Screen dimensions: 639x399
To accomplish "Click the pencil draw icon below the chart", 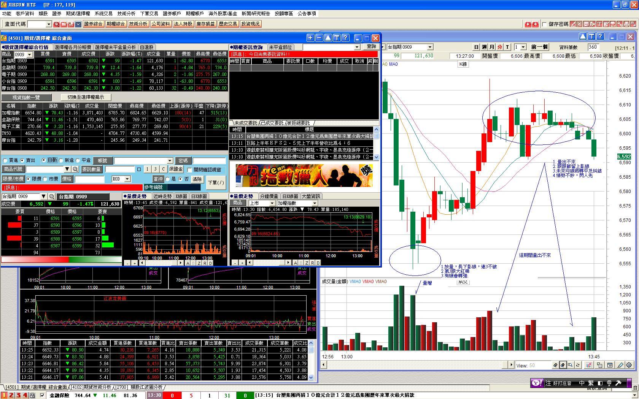I will (x=620, y=365).
